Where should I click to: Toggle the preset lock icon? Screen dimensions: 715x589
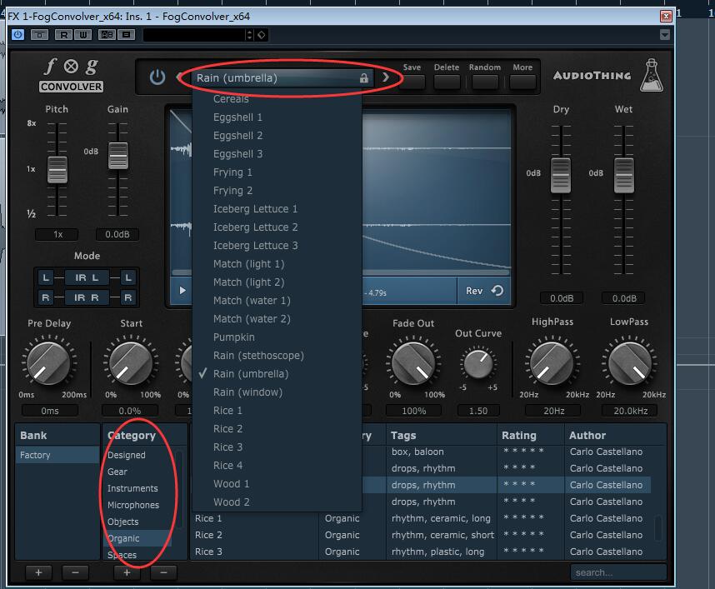(x=364, y=78)
